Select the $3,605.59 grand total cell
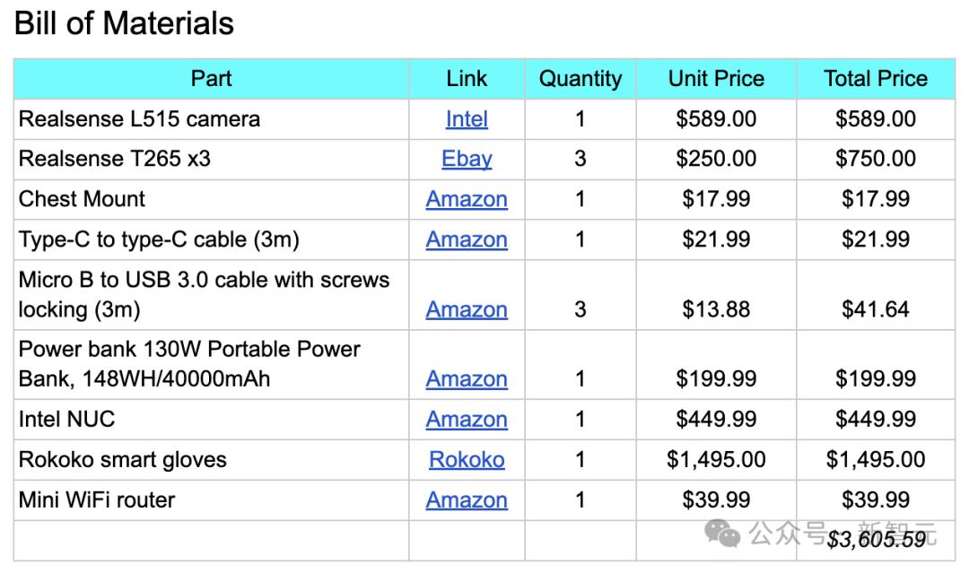The image size is (969, 573). 877,540
